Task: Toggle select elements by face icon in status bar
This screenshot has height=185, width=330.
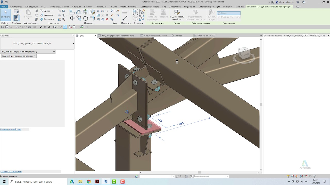Action: click(x=302, y=176)
